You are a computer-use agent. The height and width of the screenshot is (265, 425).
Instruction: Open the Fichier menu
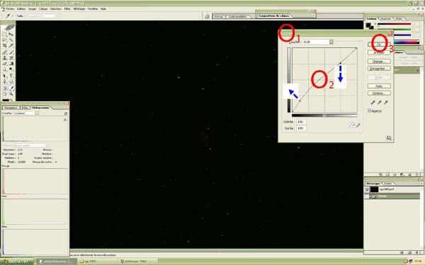click(10, 9)
